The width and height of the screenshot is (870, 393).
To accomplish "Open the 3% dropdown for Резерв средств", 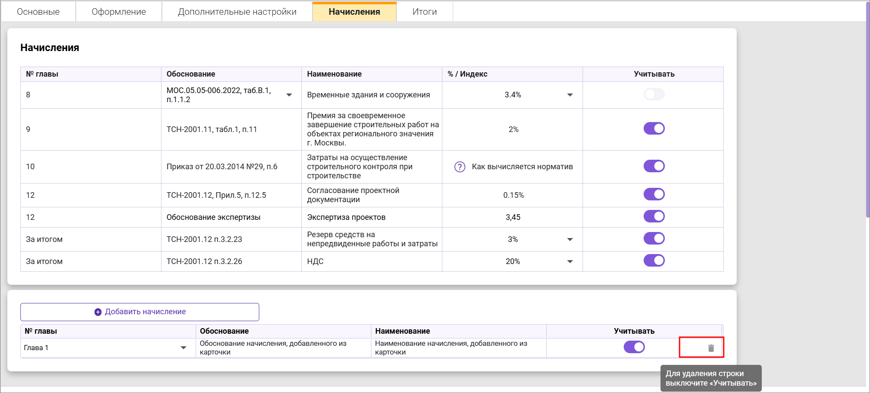I will [570, 238].
